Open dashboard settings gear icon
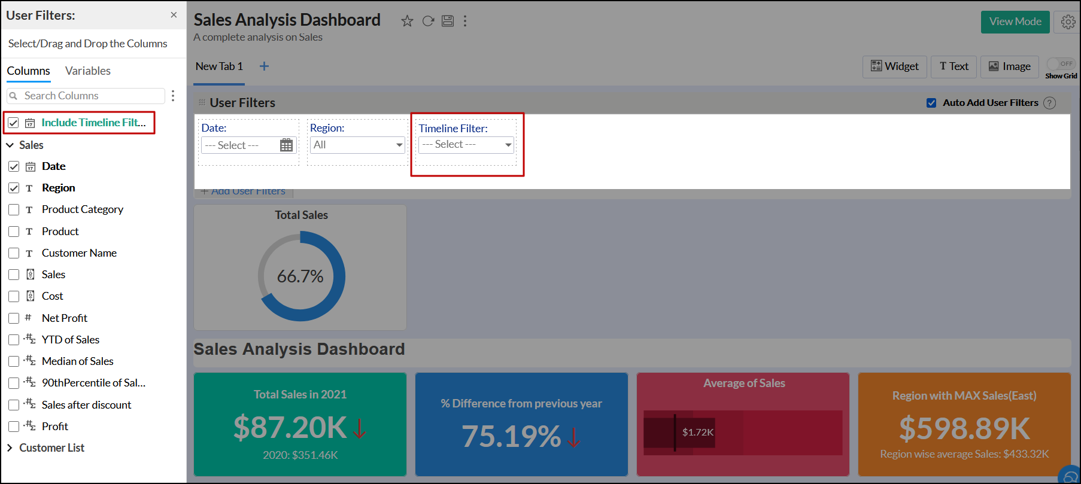The width and height of the screenshot is (1081, 484). coord(1068,22)
